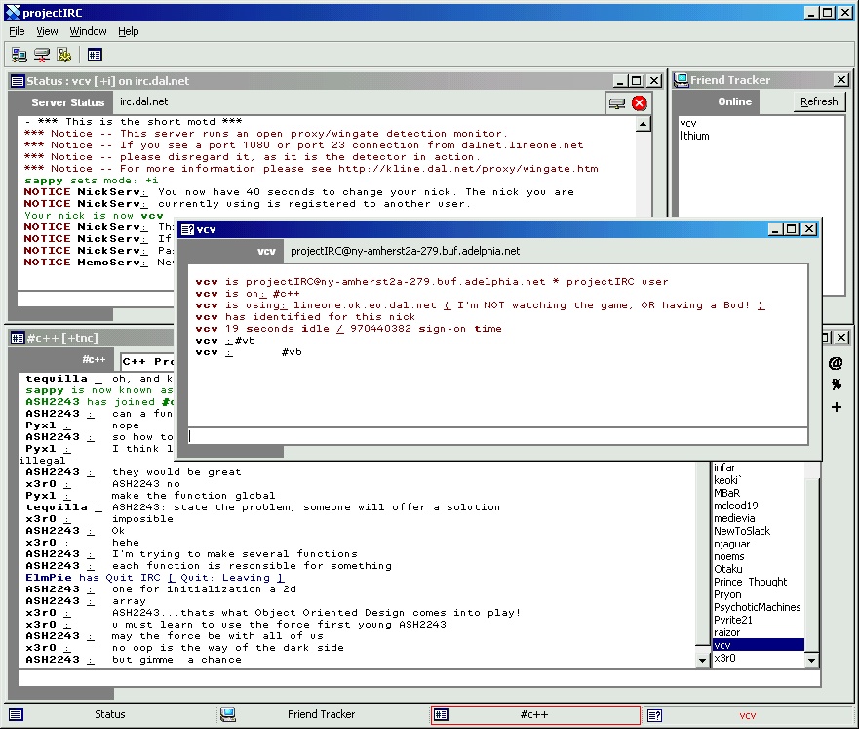Switch to the #c++ taskbar tab

click(x=535, y=715)
